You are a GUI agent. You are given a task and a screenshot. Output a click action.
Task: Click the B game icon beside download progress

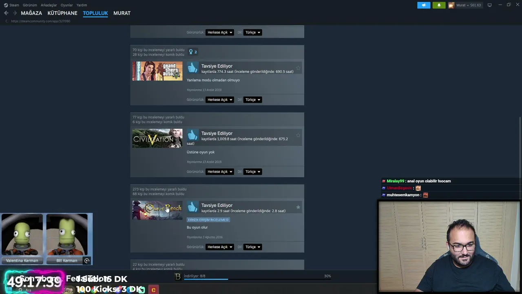coord(177,276)
